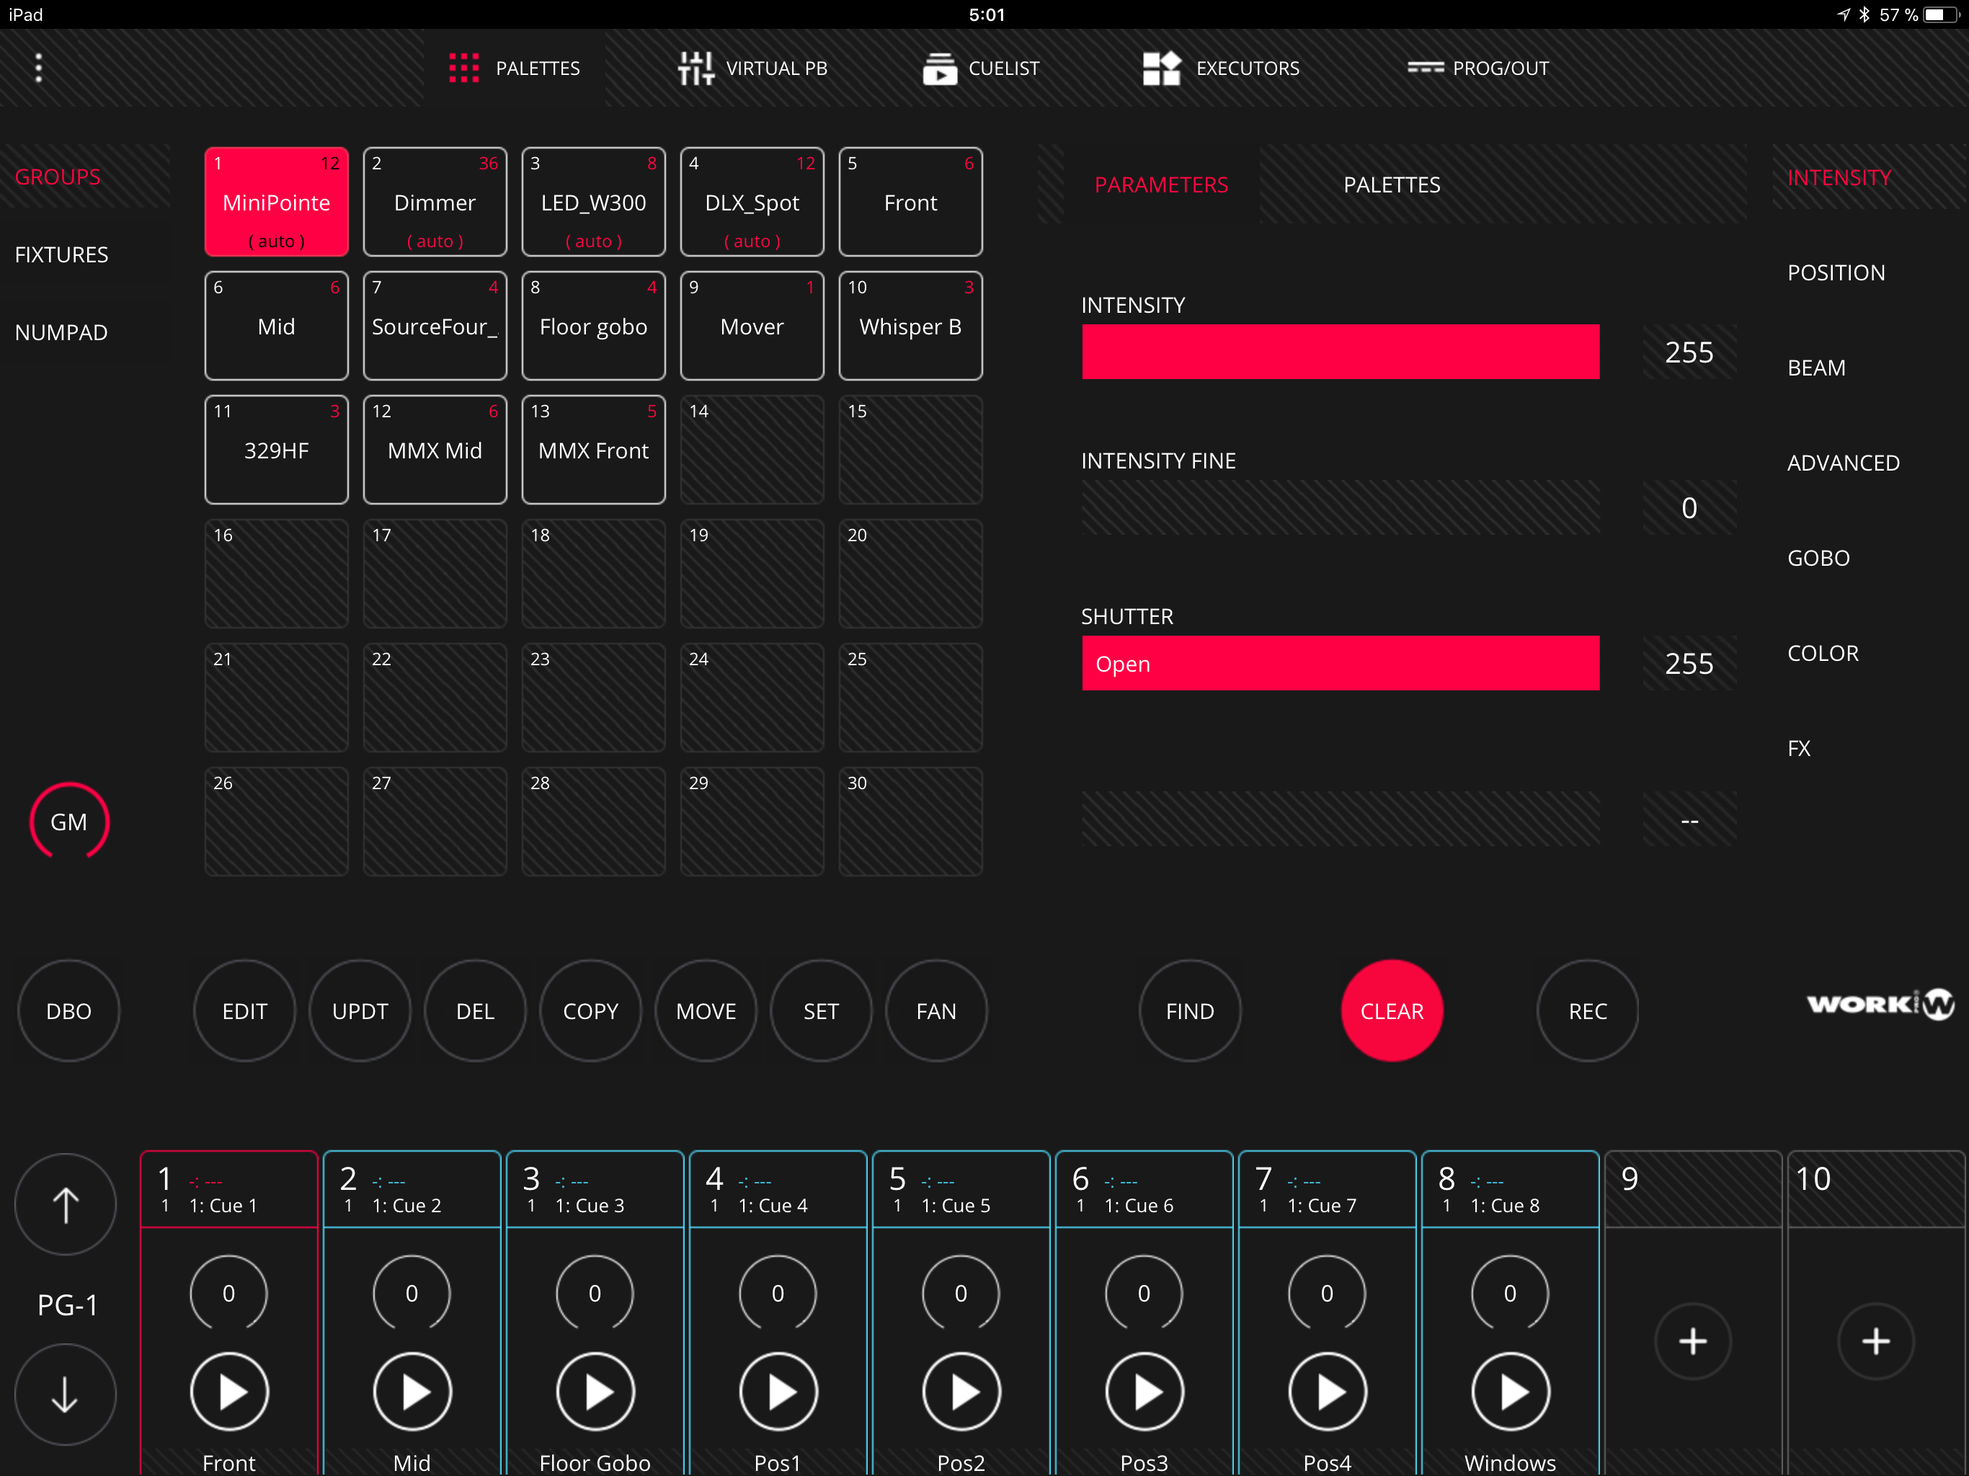Image resolution: width=1969 pixels, height=1476 pixels.
Task: Toggle the MiniPointe group selection
Action: click(x=276, y=202)
